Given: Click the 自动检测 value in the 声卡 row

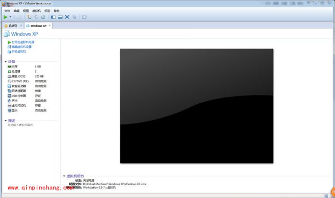Looking at the screenshot, I should coord(41,100).
